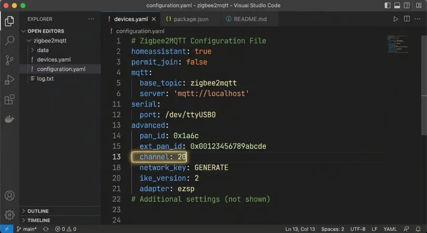Click the network_key GENERATE value
The height and width of the screenshot is (233, 427).
211,168
